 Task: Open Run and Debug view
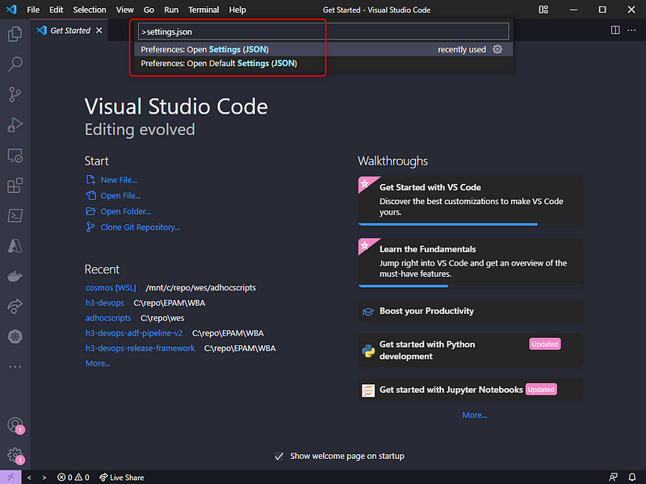pyautogui.click(x=15, y=125)
